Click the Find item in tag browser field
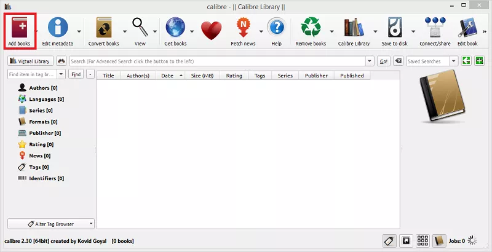Screen dimensions: 492x252 (33, 74)
